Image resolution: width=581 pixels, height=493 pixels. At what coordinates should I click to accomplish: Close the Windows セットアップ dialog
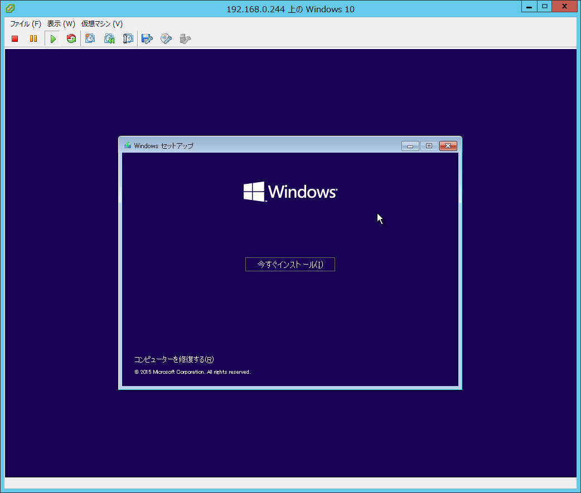(x=448, y=146)
